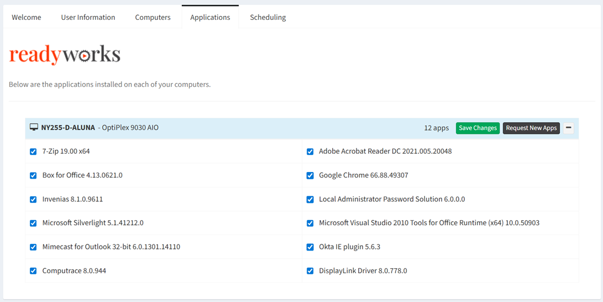
Task: Uncheck Microsoft Silverlight checkbox
Action: (33, 223)
